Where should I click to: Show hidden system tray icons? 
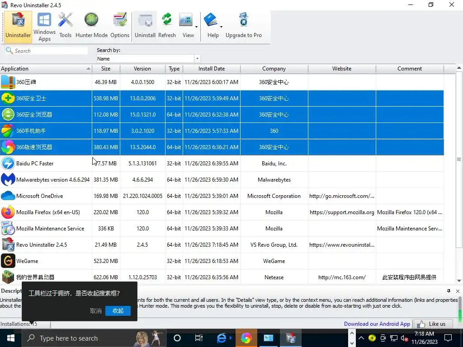pos(361,338)
